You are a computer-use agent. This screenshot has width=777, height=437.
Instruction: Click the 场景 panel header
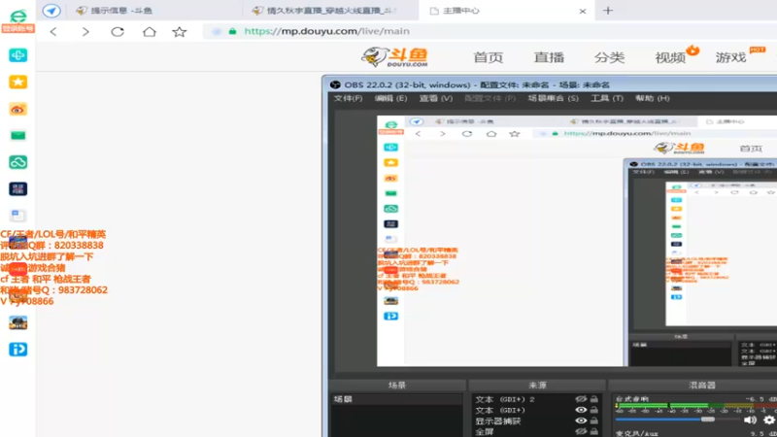[x=397, y=385]
